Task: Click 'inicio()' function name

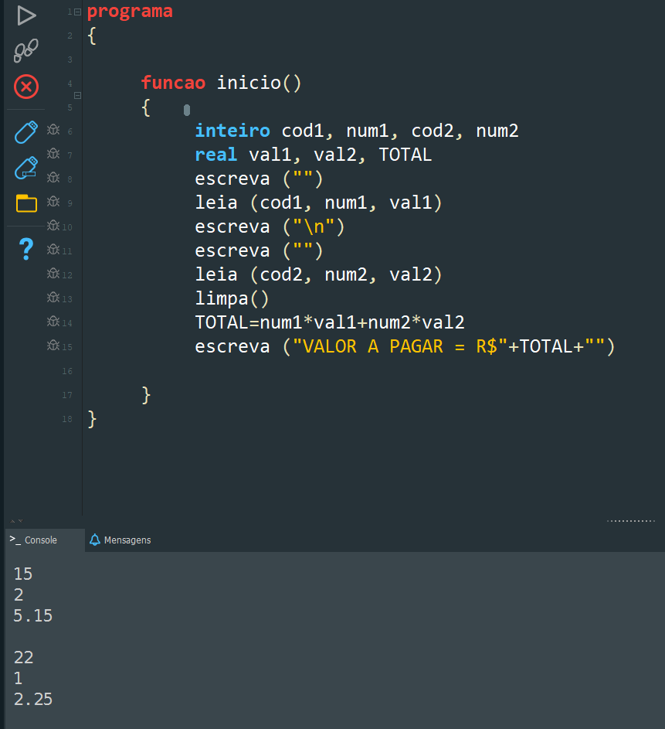Action: pos(260,83)
